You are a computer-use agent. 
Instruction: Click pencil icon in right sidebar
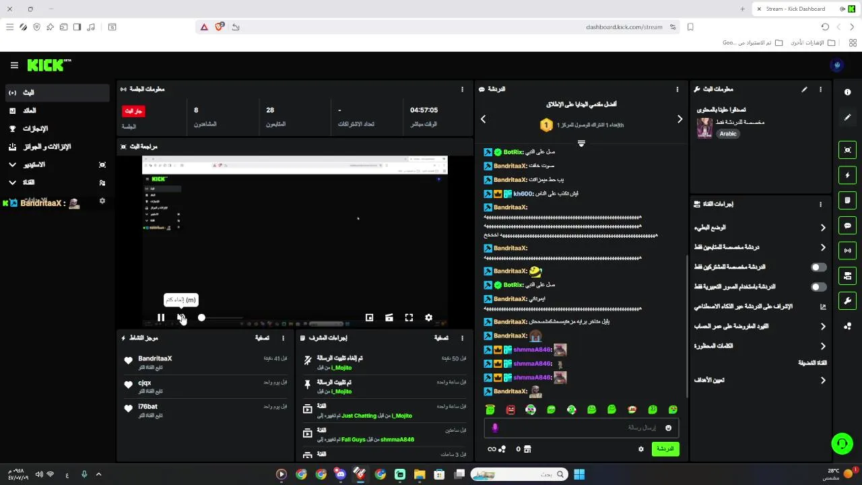847,117
